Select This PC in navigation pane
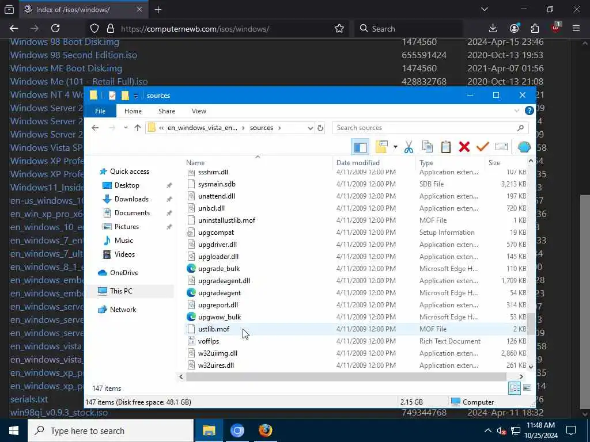The width and height of the screenshot is (590, 442). 121,291
